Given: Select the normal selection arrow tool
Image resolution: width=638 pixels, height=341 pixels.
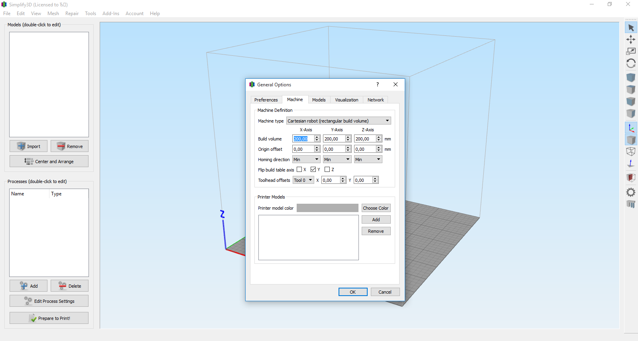Looking at the screenshot, I should click(x=631, y=27).
